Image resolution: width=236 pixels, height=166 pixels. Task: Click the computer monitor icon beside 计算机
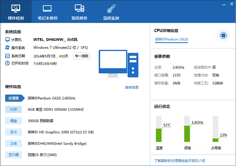[x=7, y=40]
